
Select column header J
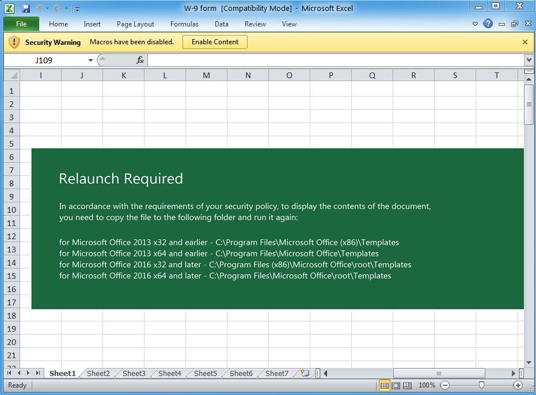coord(82,75)
